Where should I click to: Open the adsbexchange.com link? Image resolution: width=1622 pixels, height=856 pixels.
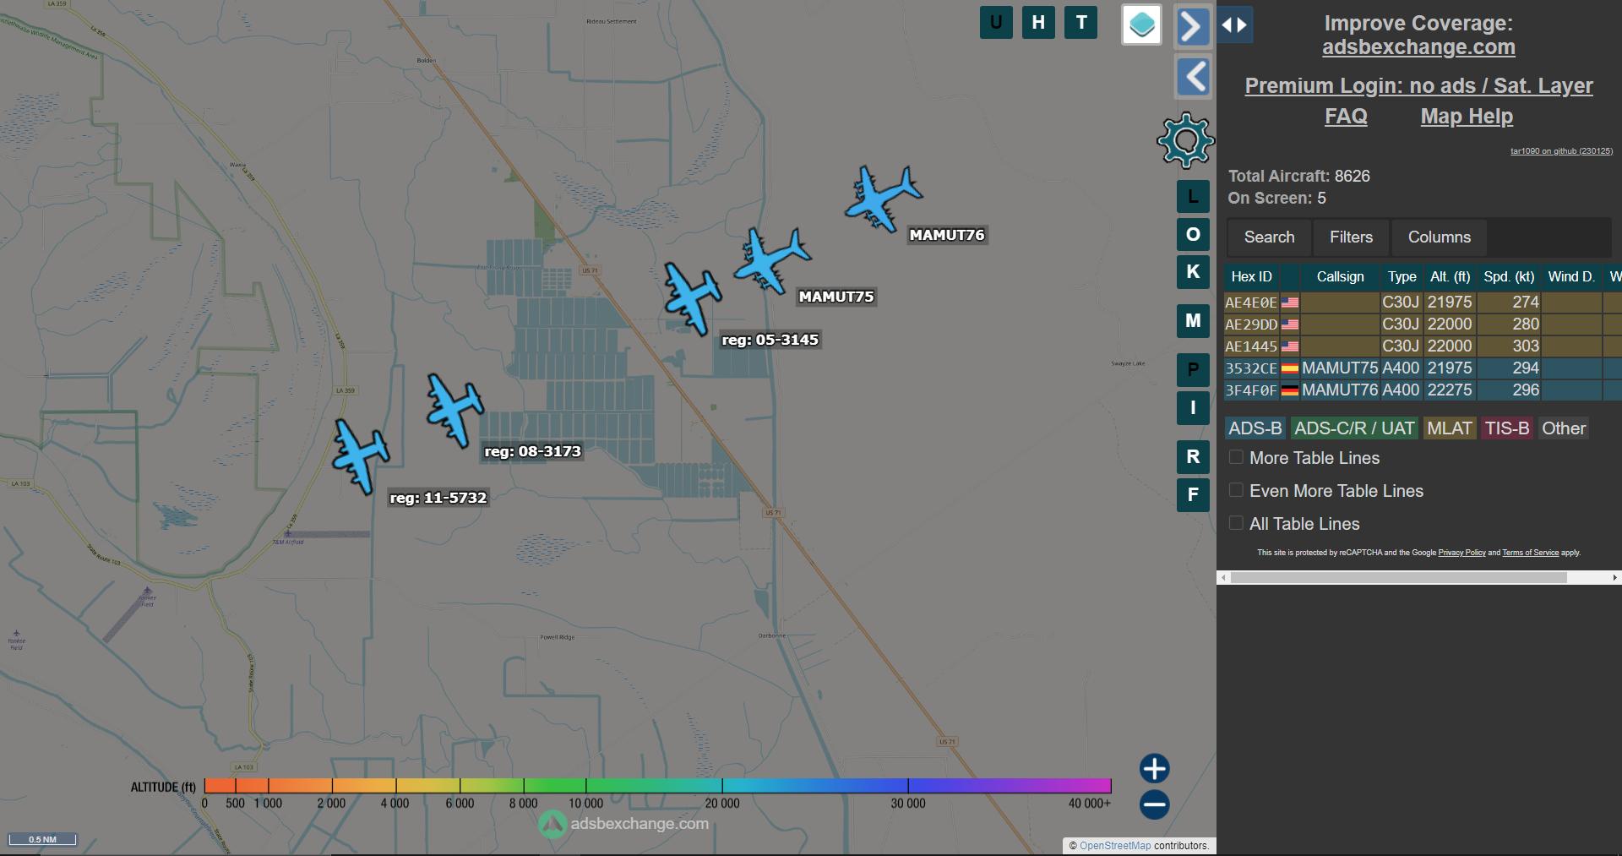[x=1418, y=47]
